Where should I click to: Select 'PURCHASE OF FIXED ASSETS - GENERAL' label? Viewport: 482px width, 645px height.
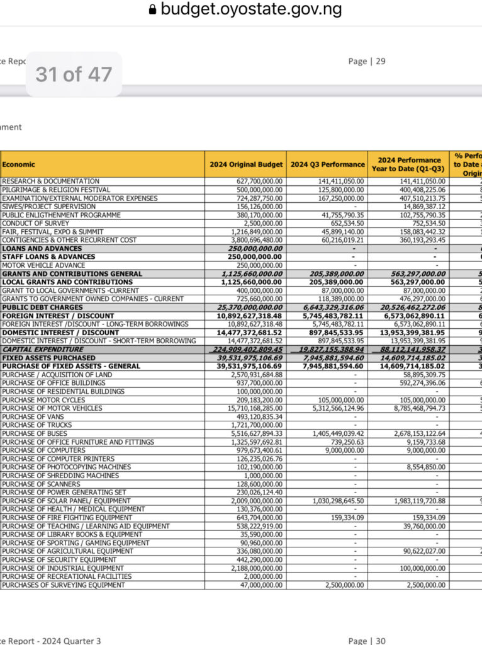click(71, 366)
